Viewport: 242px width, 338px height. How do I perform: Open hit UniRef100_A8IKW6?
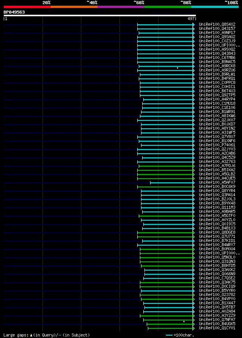(x=217, y=116)
